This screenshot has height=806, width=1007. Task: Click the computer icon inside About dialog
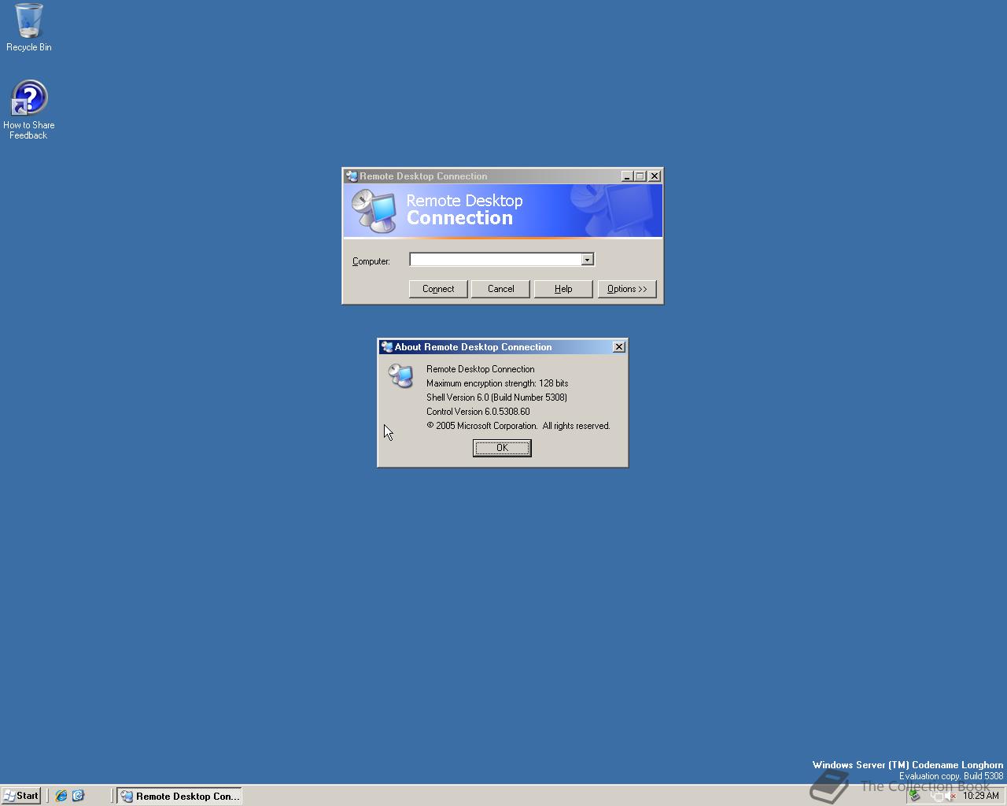401,375
